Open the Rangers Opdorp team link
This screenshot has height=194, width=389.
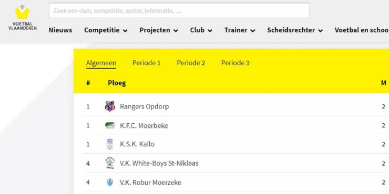(145, 106)
